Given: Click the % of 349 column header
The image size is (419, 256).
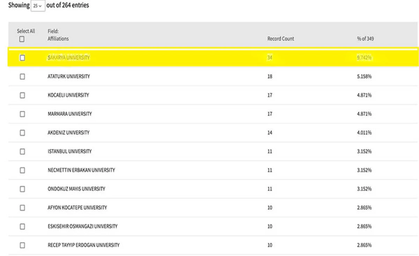Looking at the screenshot, I should [x=365, y=39].
